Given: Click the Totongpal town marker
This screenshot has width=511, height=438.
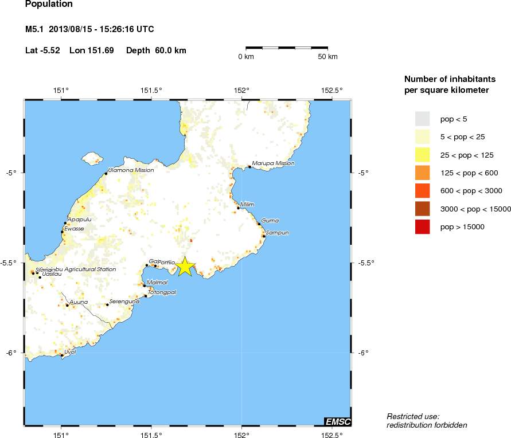Looking at the screenshot, I should (146, 296).
